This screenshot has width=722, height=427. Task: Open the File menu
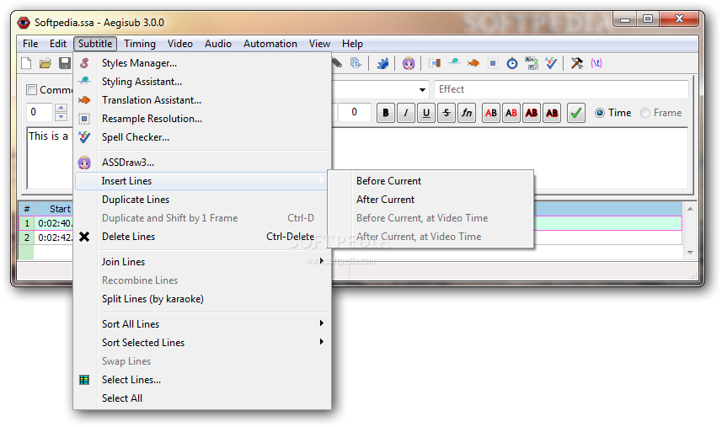click(x=30, y=44)
